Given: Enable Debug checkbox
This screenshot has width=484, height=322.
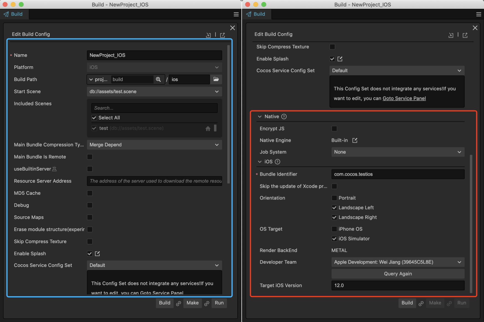Looking at the screenshot, I should pyautogui.click(x=90, y=205).
